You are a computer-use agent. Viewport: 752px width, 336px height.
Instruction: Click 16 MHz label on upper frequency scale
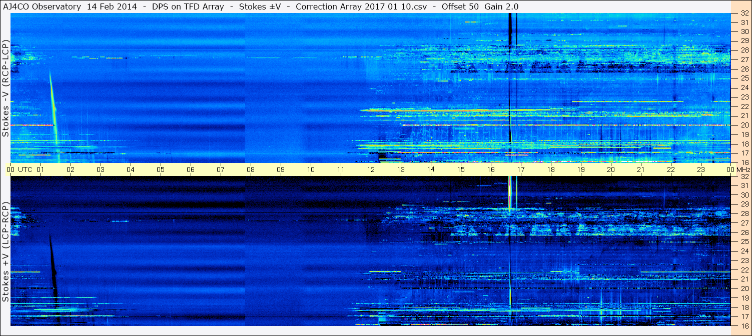pos(744,162)
